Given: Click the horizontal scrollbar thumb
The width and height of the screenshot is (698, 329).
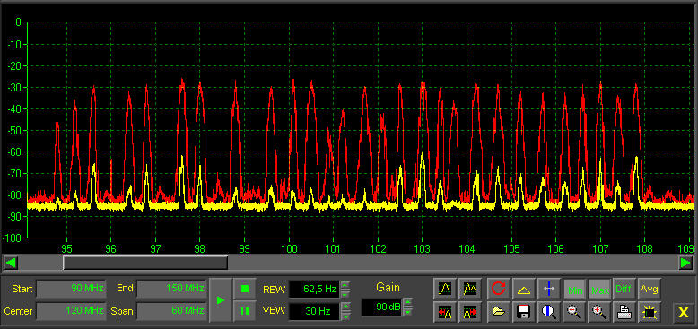Looking at the screenshot, I should pos(145,263).
